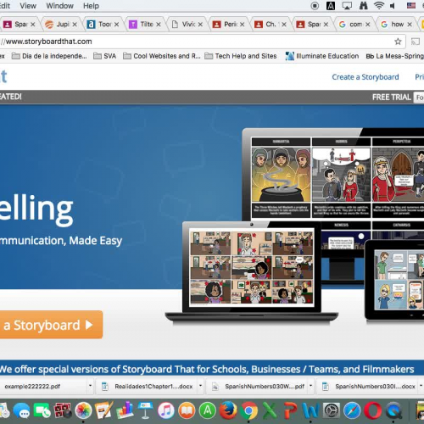Launch Photos from the dock
This screenshot has height=424, width=424.
83,410
